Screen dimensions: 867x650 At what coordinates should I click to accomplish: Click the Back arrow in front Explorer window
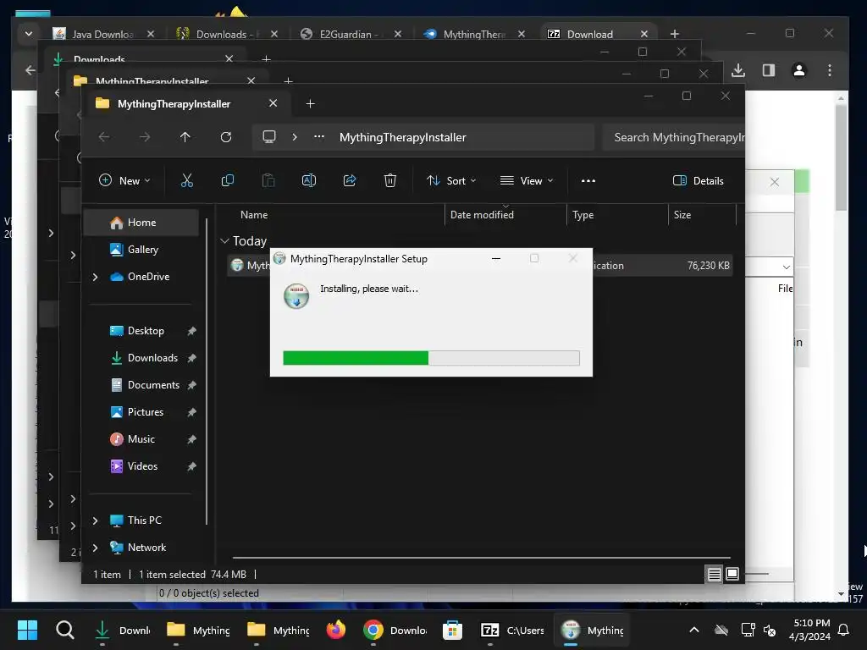pyautogui.click(x=104, y=137)
